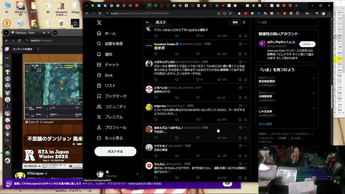View the 7,320 views count icon
Image resolution: width=345 pixels, height=194 pixels.
tap(219, 79)
